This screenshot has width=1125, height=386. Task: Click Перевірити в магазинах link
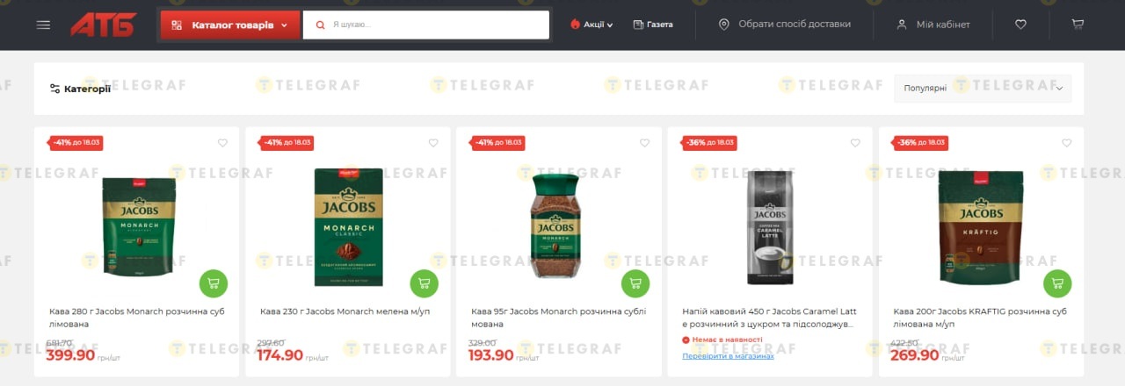[728, 356]
